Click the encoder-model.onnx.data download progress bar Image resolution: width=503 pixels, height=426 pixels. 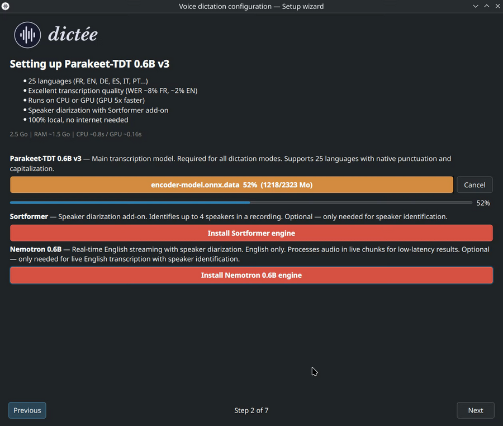231,185
